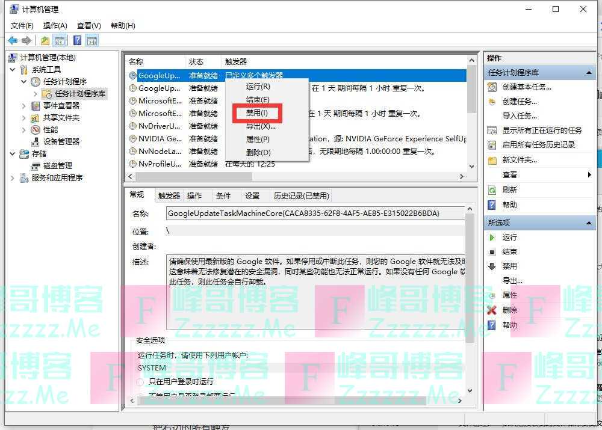Expand the 存储 node in the tree
Screen dimensions: 602x430
click(12, 153)
